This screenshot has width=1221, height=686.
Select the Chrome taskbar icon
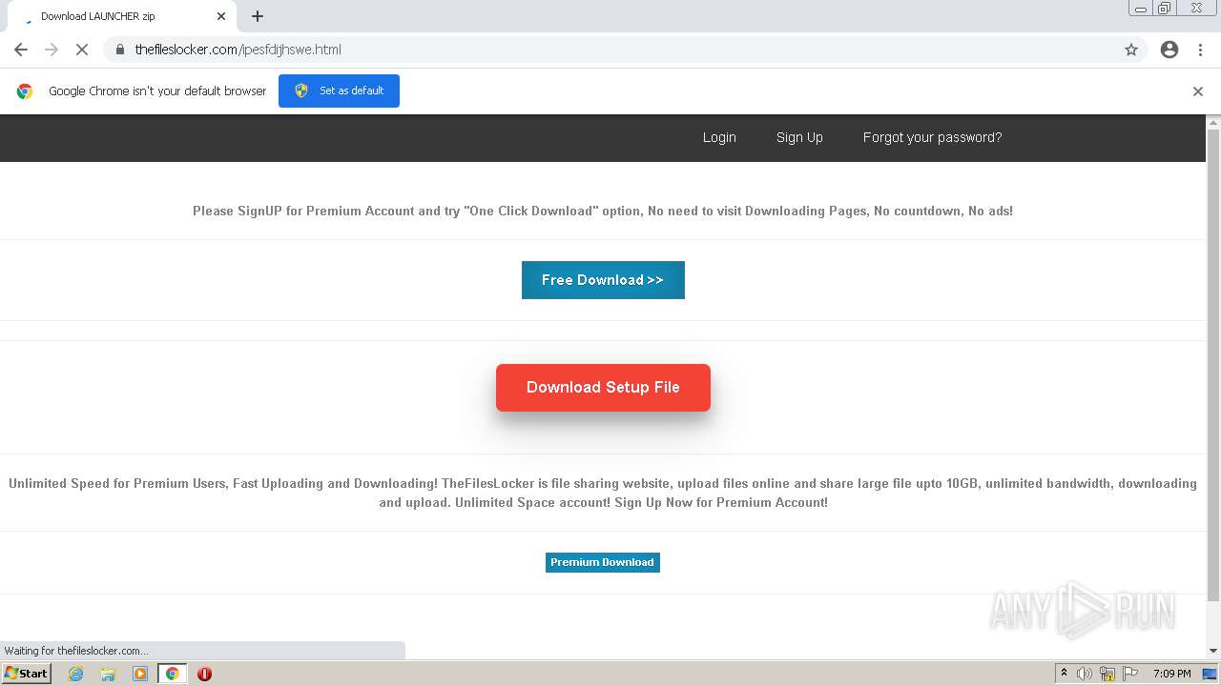(x=172, y=674)
